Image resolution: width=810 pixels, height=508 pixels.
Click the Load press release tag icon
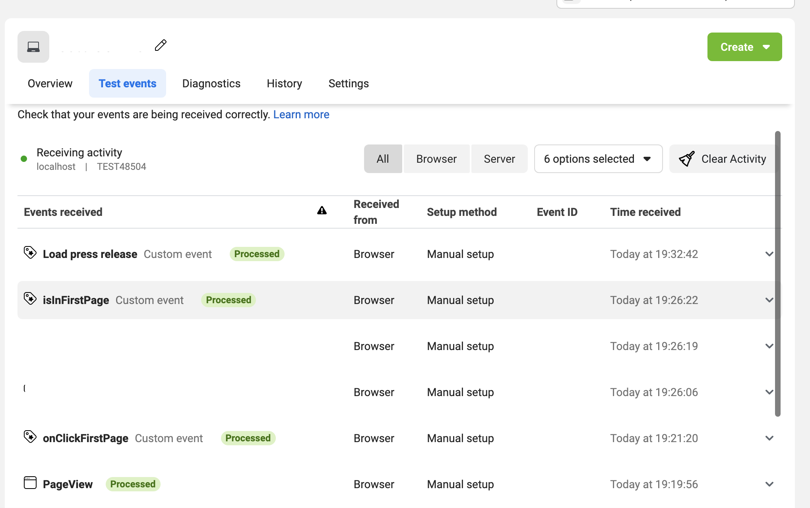[x=30, y=252]
